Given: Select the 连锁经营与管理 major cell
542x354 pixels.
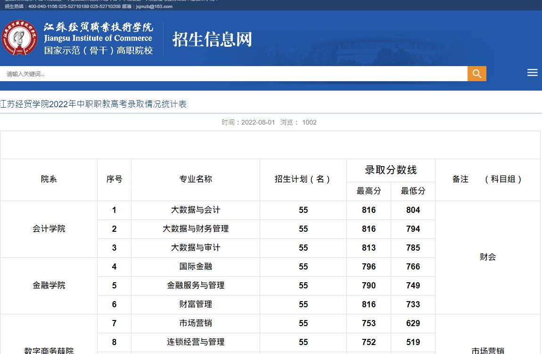Looking at the screenshot, I should click(196, 342).
